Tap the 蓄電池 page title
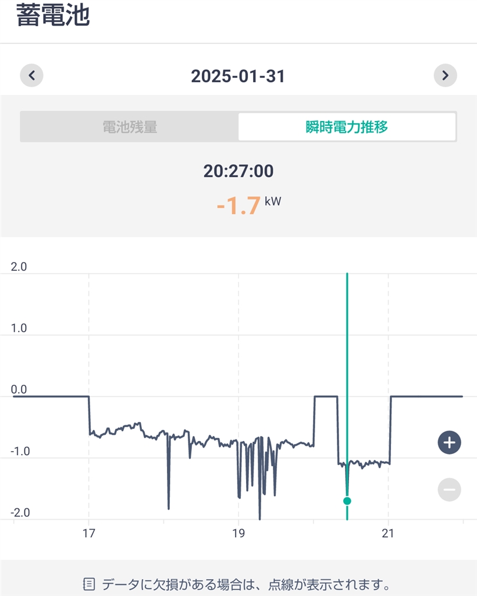The image size is (477, 596). point(52,15)
